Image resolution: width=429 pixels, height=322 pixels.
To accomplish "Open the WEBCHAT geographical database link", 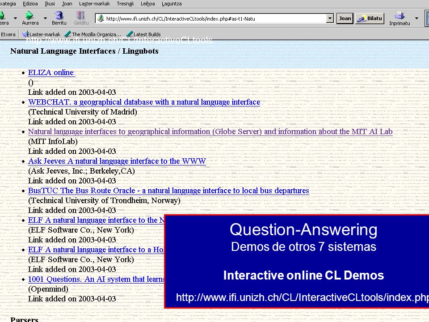I will [x=144, y=102].
